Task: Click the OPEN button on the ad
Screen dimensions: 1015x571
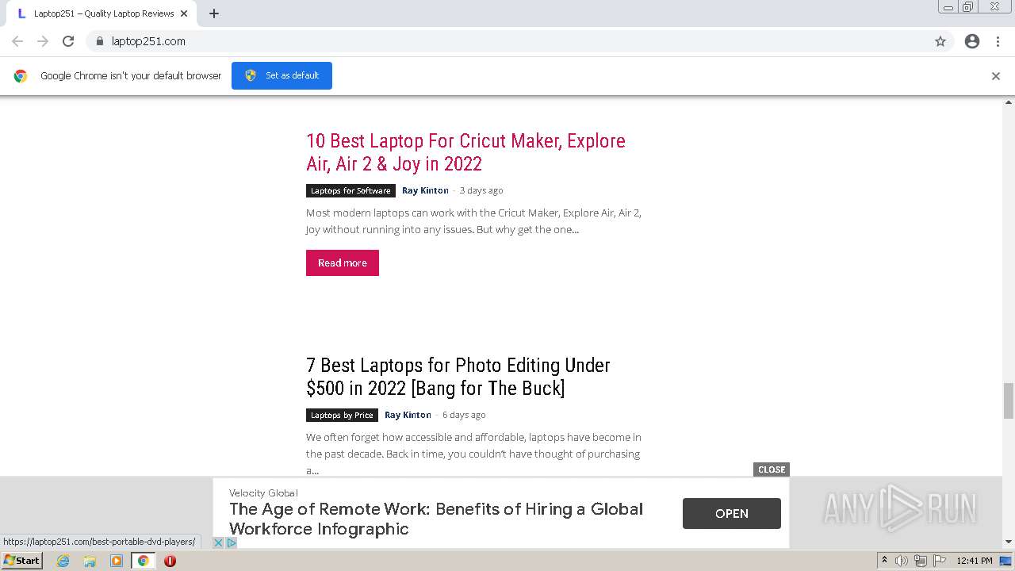Action: point(732,513)
